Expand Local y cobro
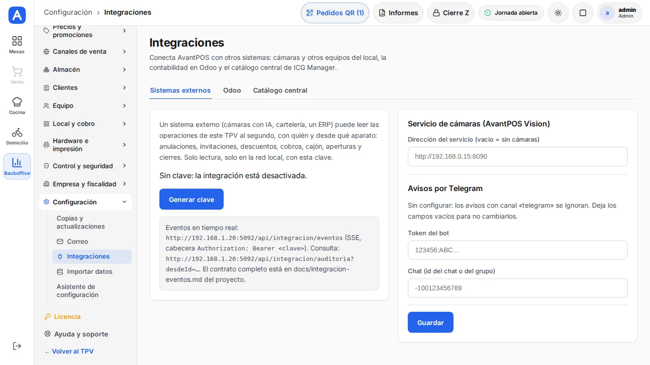650x365 pixels. pos(85,124)
